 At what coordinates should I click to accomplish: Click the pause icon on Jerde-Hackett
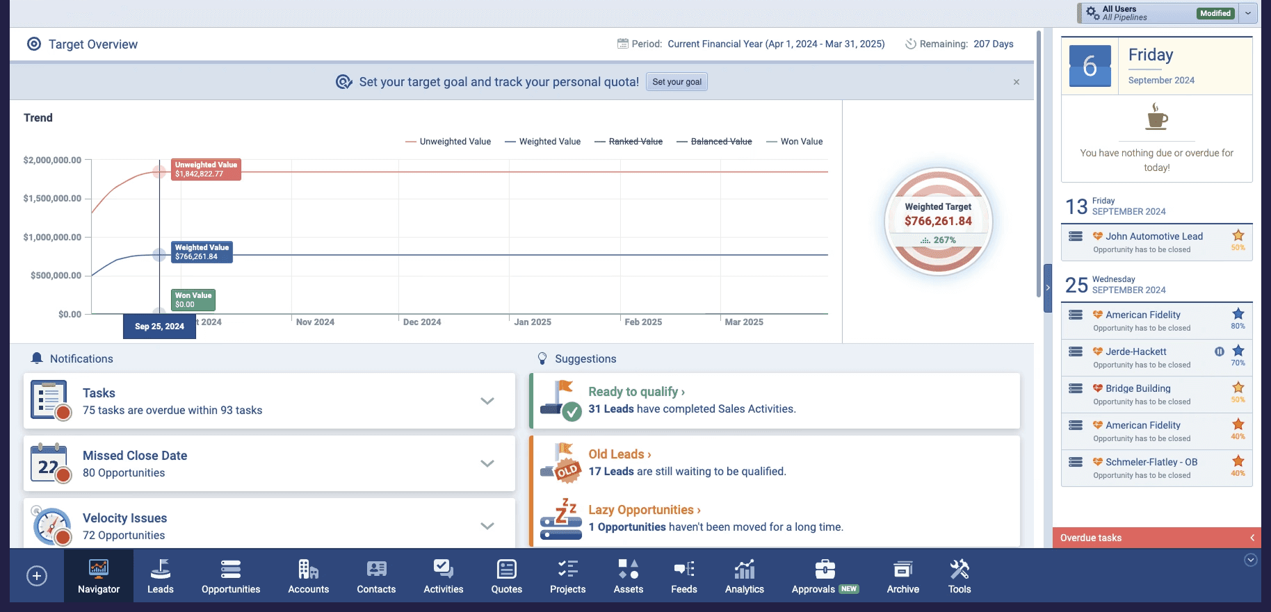(1219, 352)
